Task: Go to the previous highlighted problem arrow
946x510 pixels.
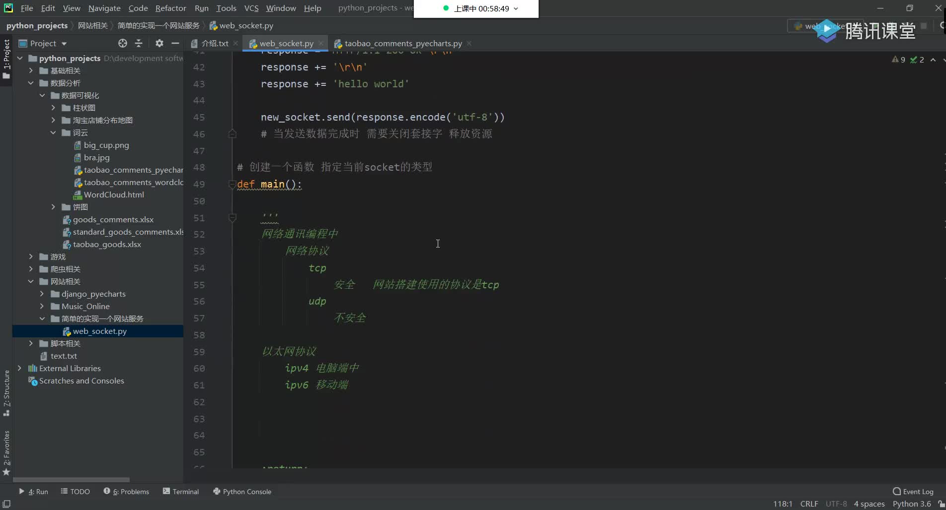Action: pos(933,60)
